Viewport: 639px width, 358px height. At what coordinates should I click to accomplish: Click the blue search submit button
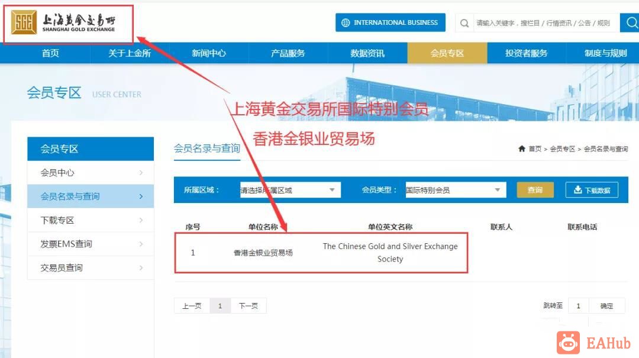click(630, 22)
